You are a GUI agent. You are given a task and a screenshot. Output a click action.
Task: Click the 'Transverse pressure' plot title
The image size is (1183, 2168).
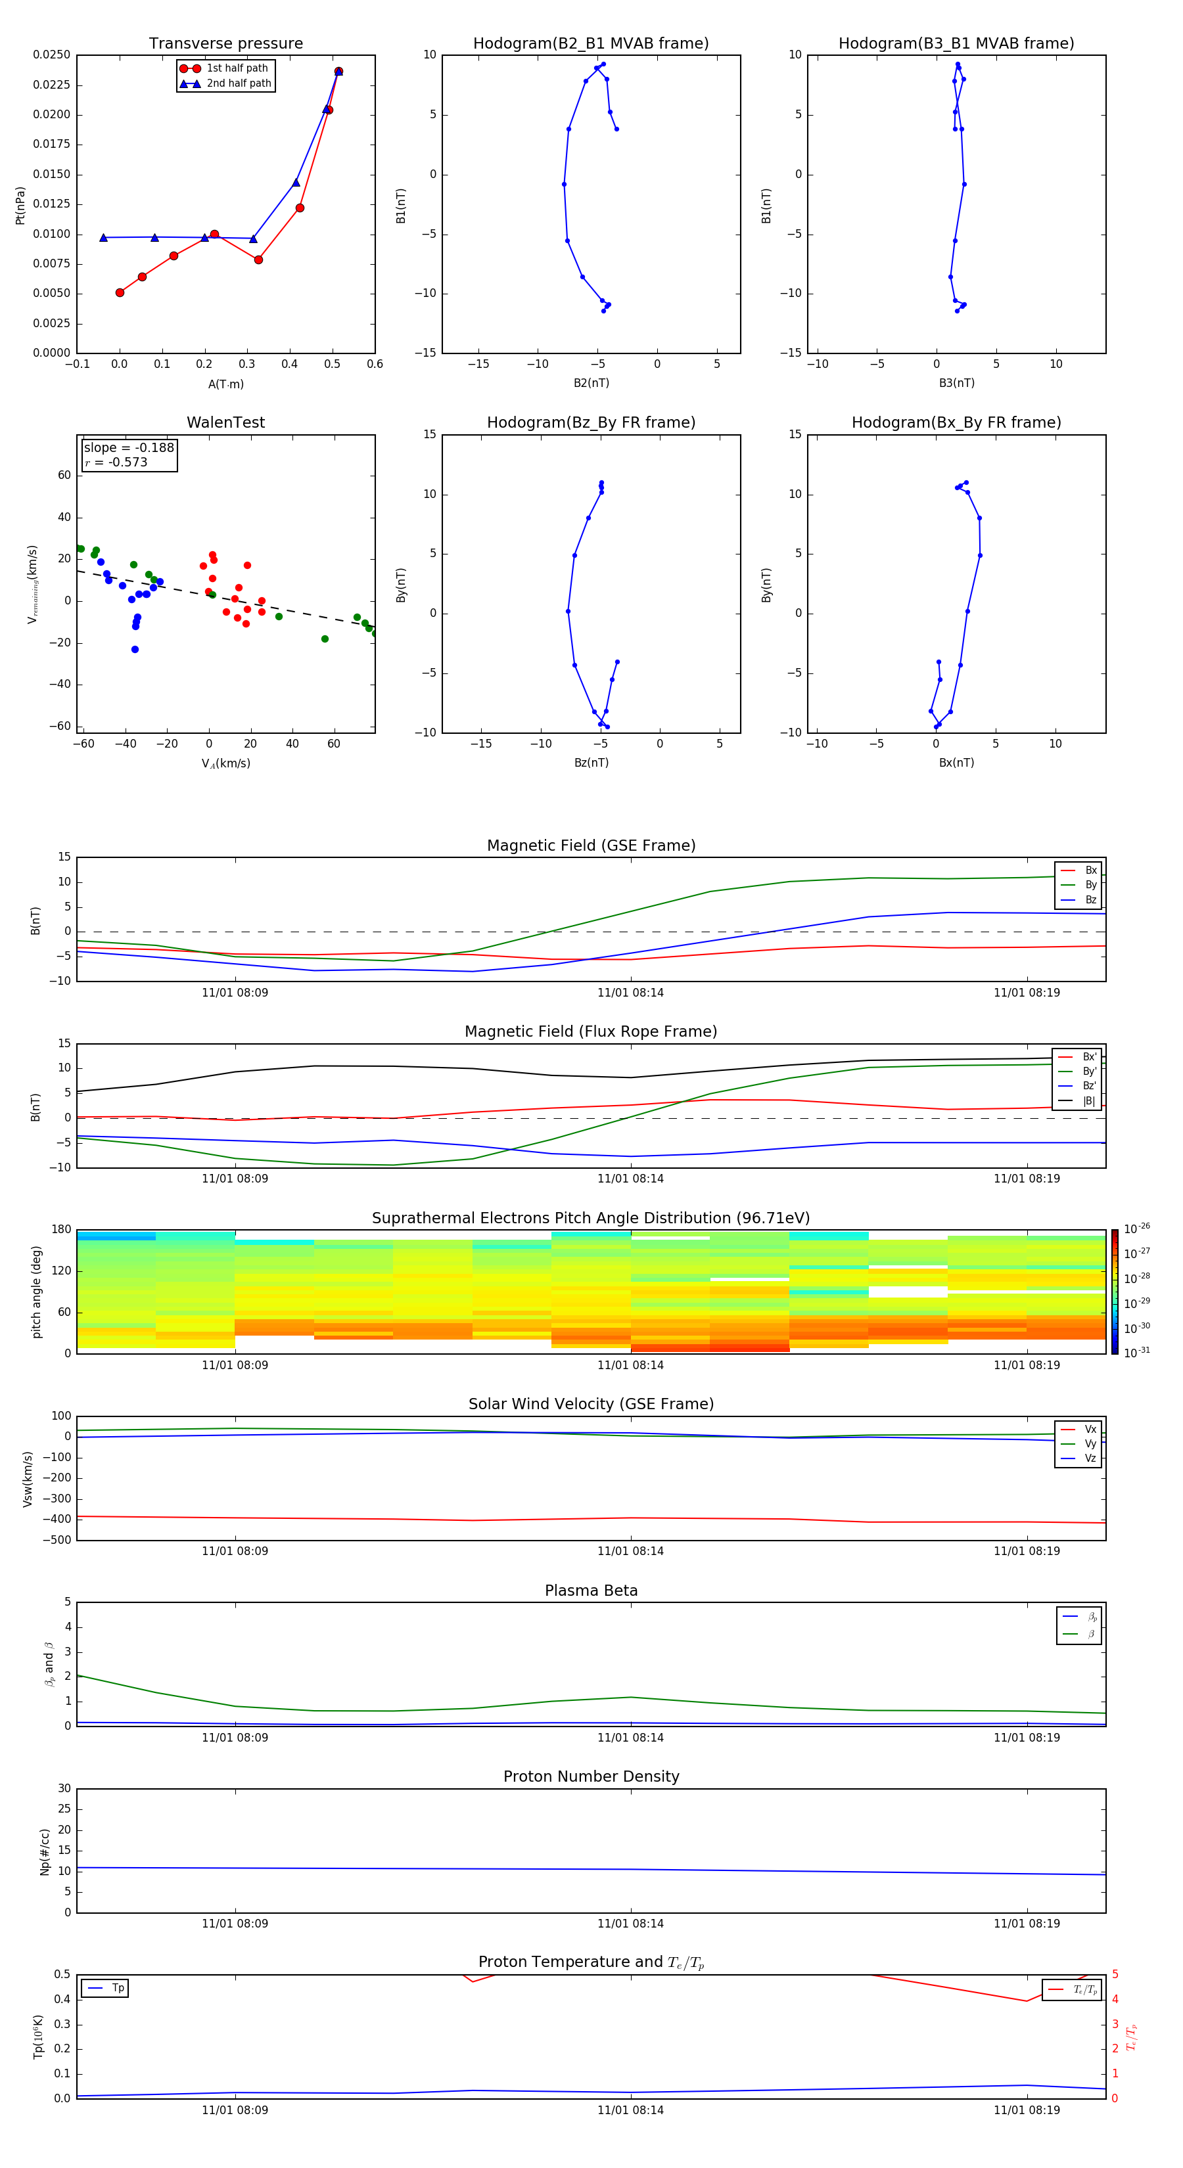coord(225,44)
